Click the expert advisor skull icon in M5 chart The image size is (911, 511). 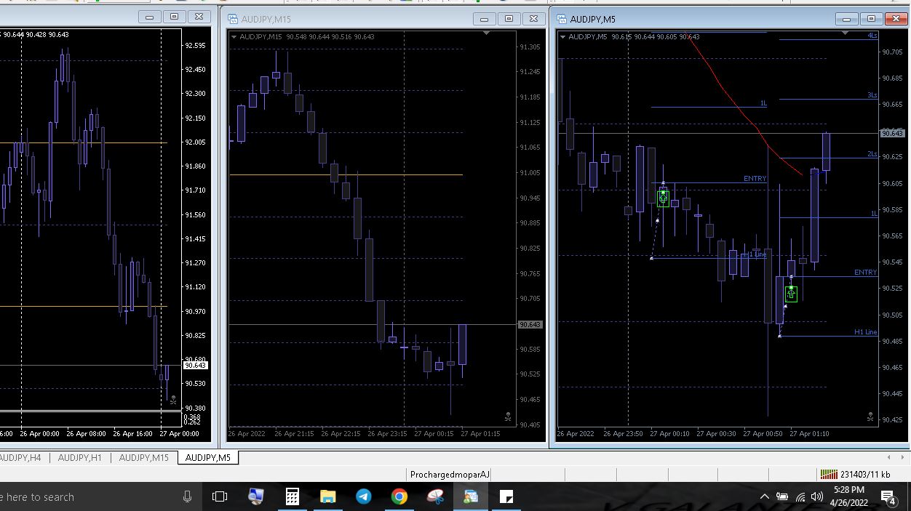tap(870, 417)
